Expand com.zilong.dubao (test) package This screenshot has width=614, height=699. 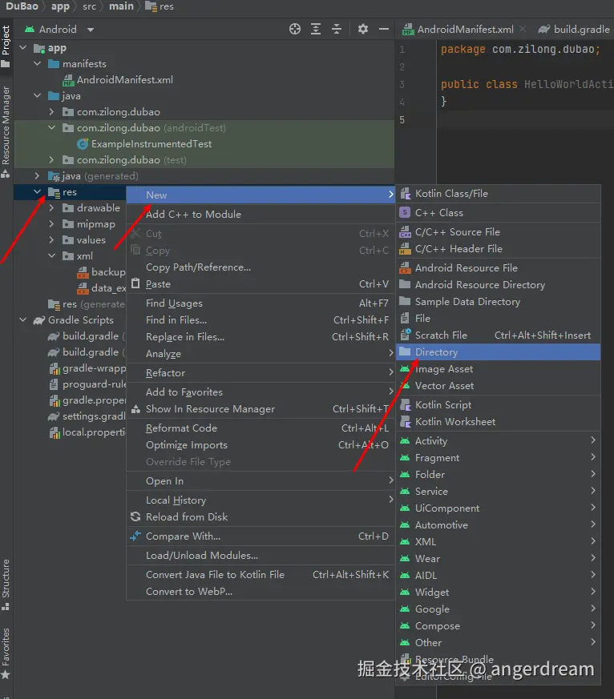point(52,160)
